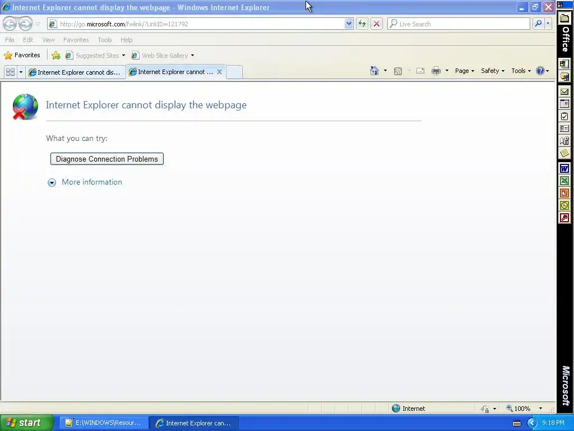Open the File menu

click(10, 40)
